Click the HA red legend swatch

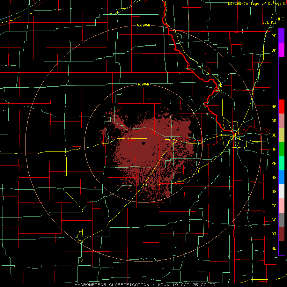282,107
